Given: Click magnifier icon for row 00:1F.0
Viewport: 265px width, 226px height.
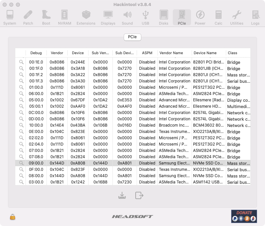Looking at the screenshot, I should (x=21, y=68).
